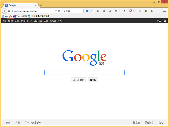Click the red S extension icon

131,11
